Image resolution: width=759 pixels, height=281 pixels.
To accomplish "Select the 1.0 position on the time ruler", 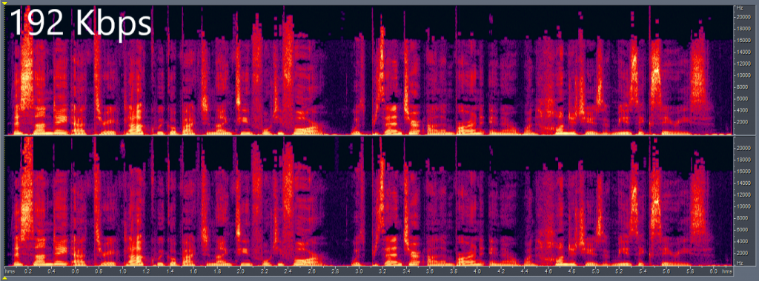I will point(122,271).
